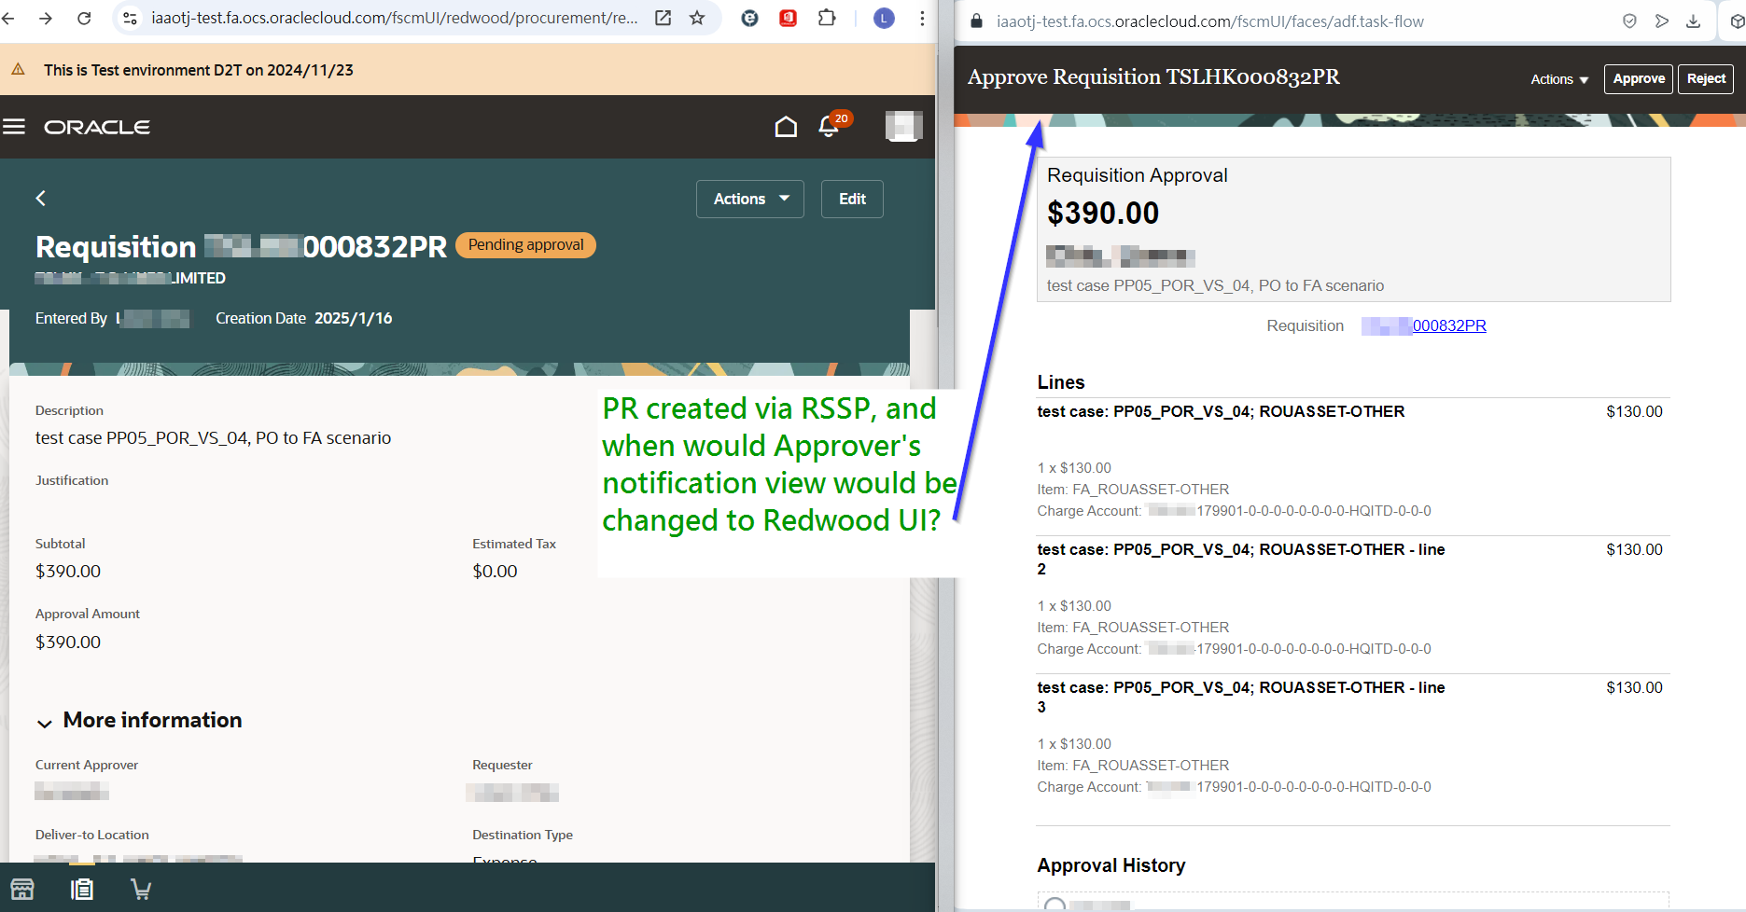Click the download icon in the approval window
The height and width of the screenshot is (912, 1746).
[1694, 21]
